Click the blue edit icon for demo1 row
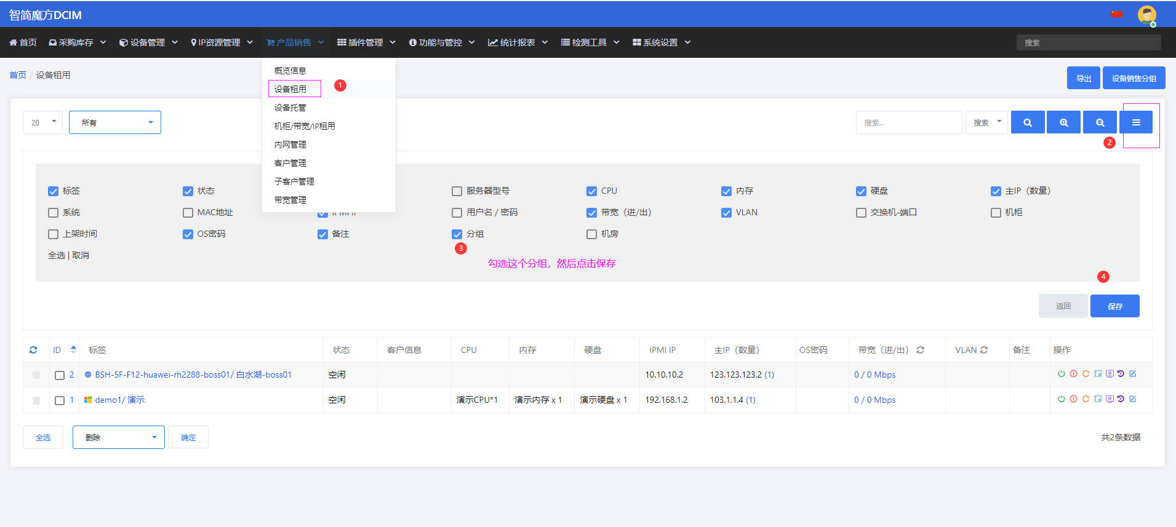1176x527 pixels. point(1133,399)
